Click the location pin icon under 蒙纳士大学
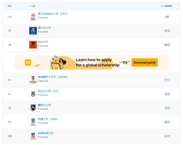The image size is (183, 145). pos(39,109)
